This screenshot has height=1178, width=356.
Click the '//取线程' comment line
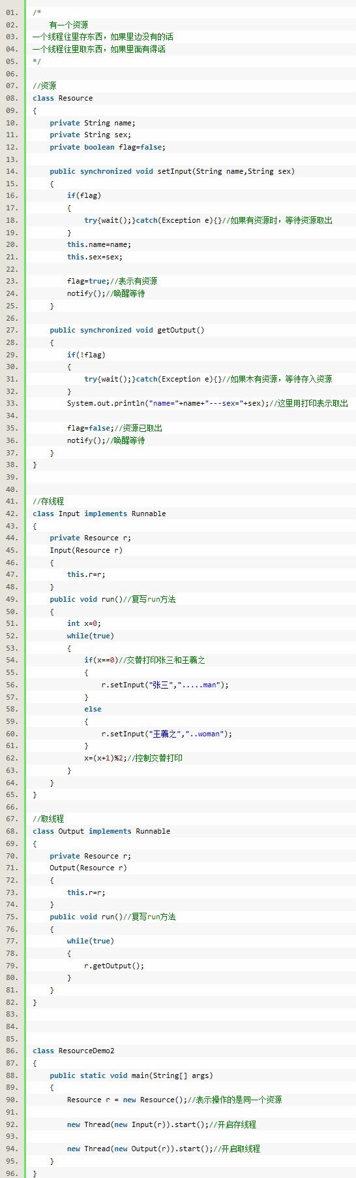tap(48, 819)
